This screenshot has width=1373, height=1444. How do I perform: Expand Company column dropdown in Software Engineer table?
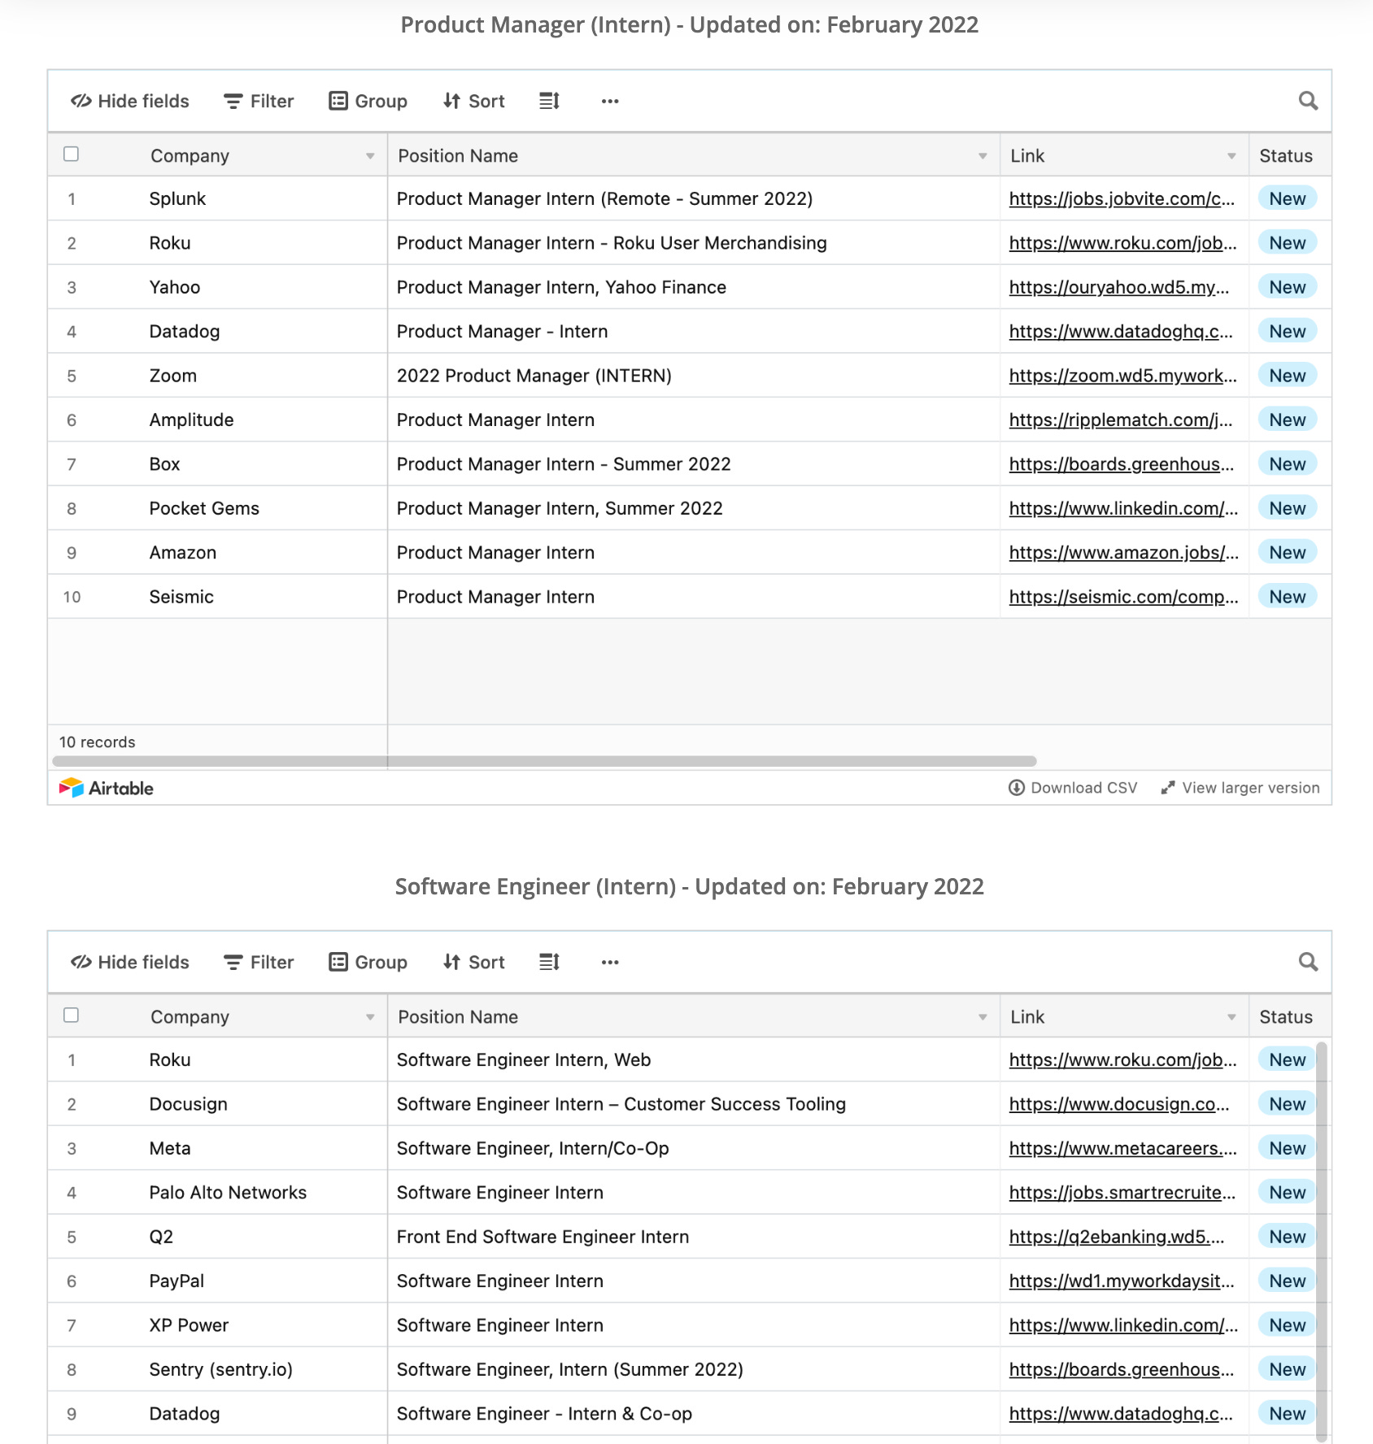[370, 1017]
